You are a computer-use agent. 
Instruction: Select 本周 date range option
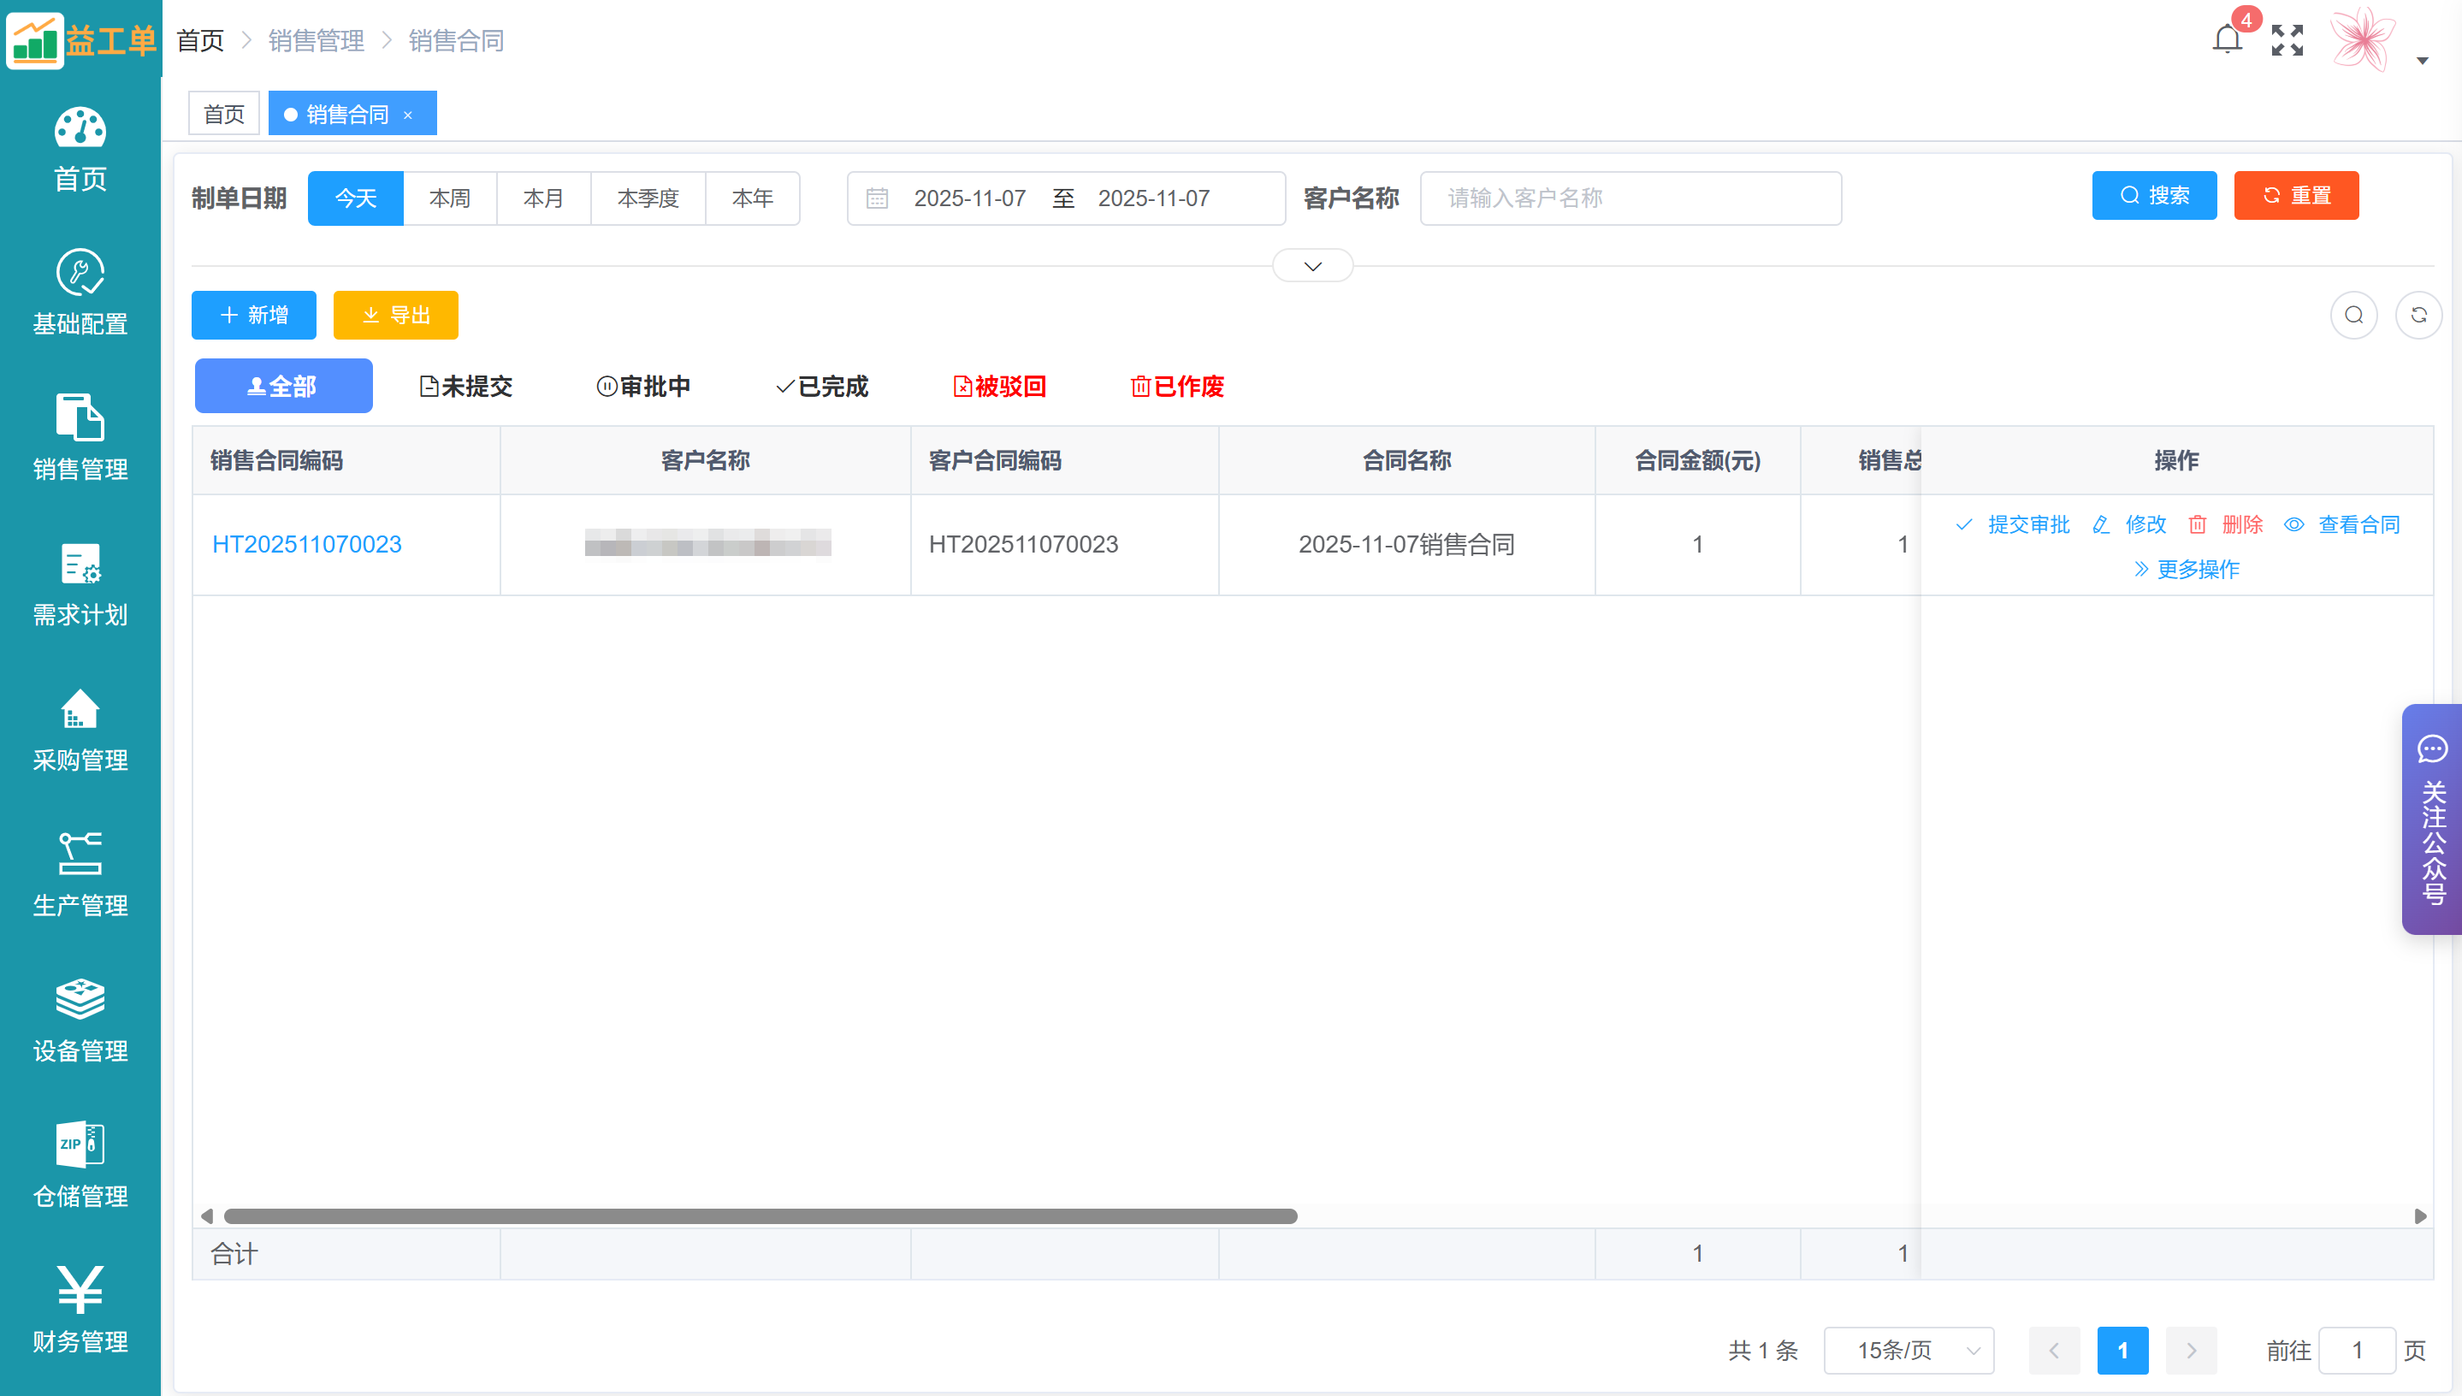[450, 198]
